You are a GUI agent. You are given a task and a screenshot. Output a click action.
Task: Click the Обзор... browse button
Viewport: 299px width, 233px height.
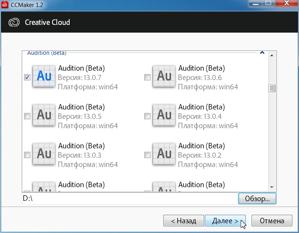[x=257, y=198]
